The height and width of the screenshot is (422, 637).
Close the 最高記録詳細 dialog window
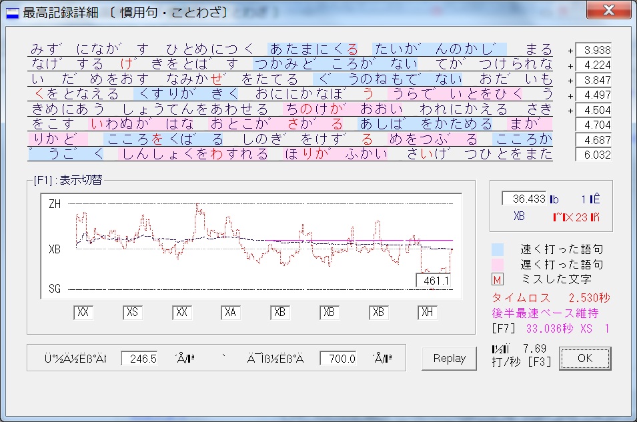[608, 11]
